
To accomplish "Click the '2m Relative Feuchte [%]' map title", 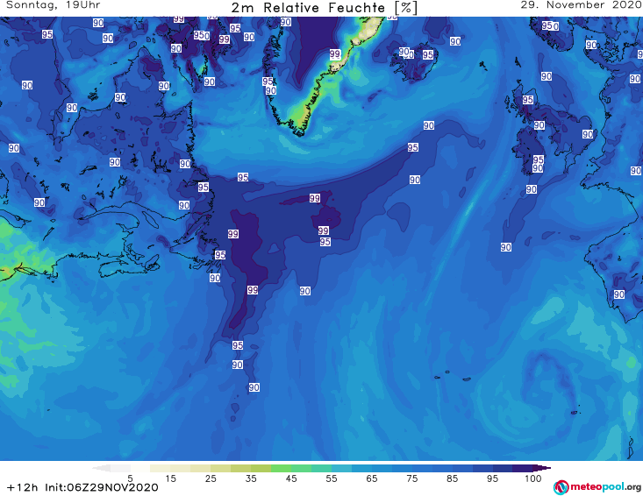I will 325,8.
